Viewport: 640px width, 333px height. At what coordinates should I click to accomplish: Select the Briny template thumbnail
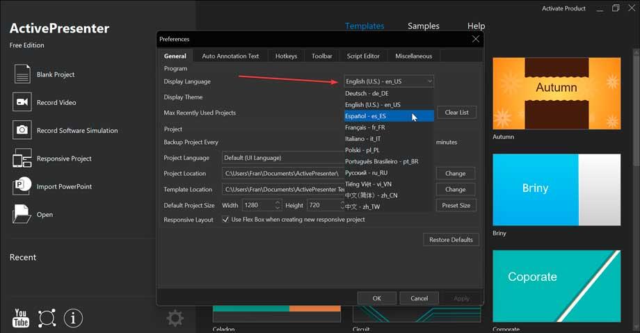(557, 190)
